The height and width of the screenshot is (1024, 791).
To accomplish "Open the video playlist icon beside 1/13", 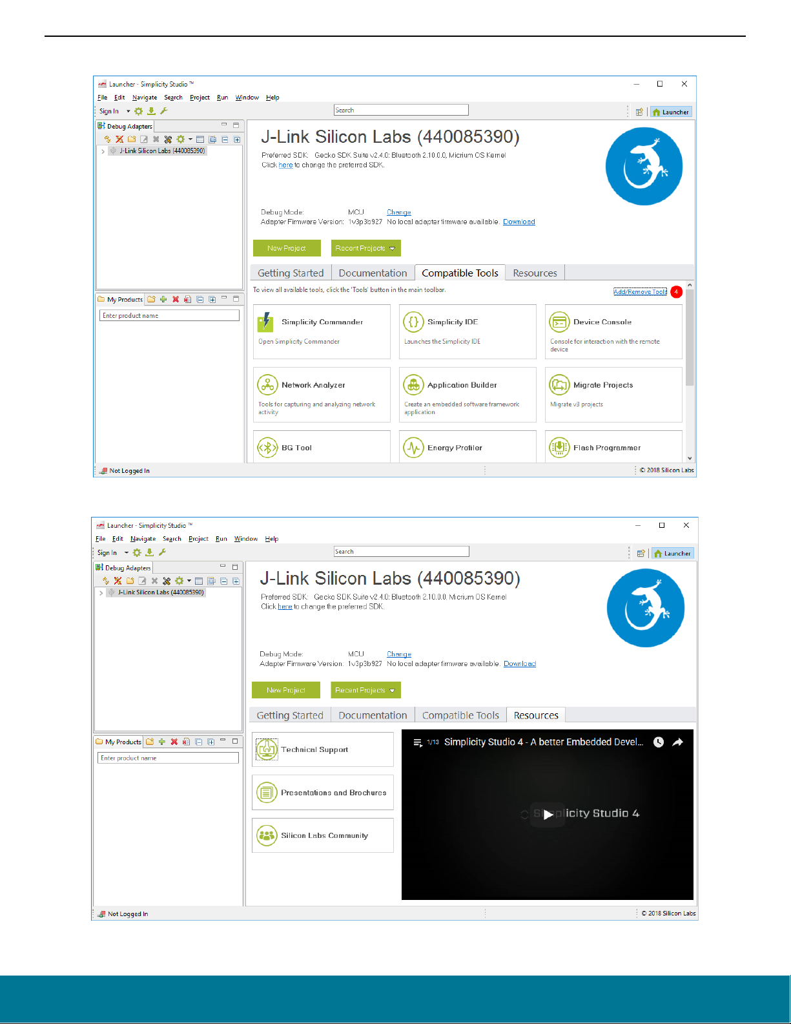I will (x=417, y=742).
